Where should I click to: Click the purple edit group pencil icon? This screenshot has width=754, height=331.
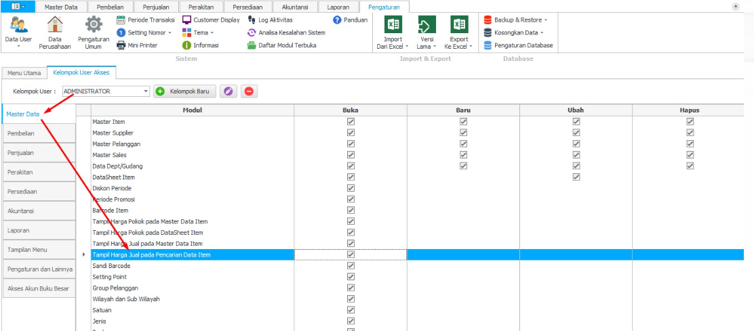click(229, 91)
